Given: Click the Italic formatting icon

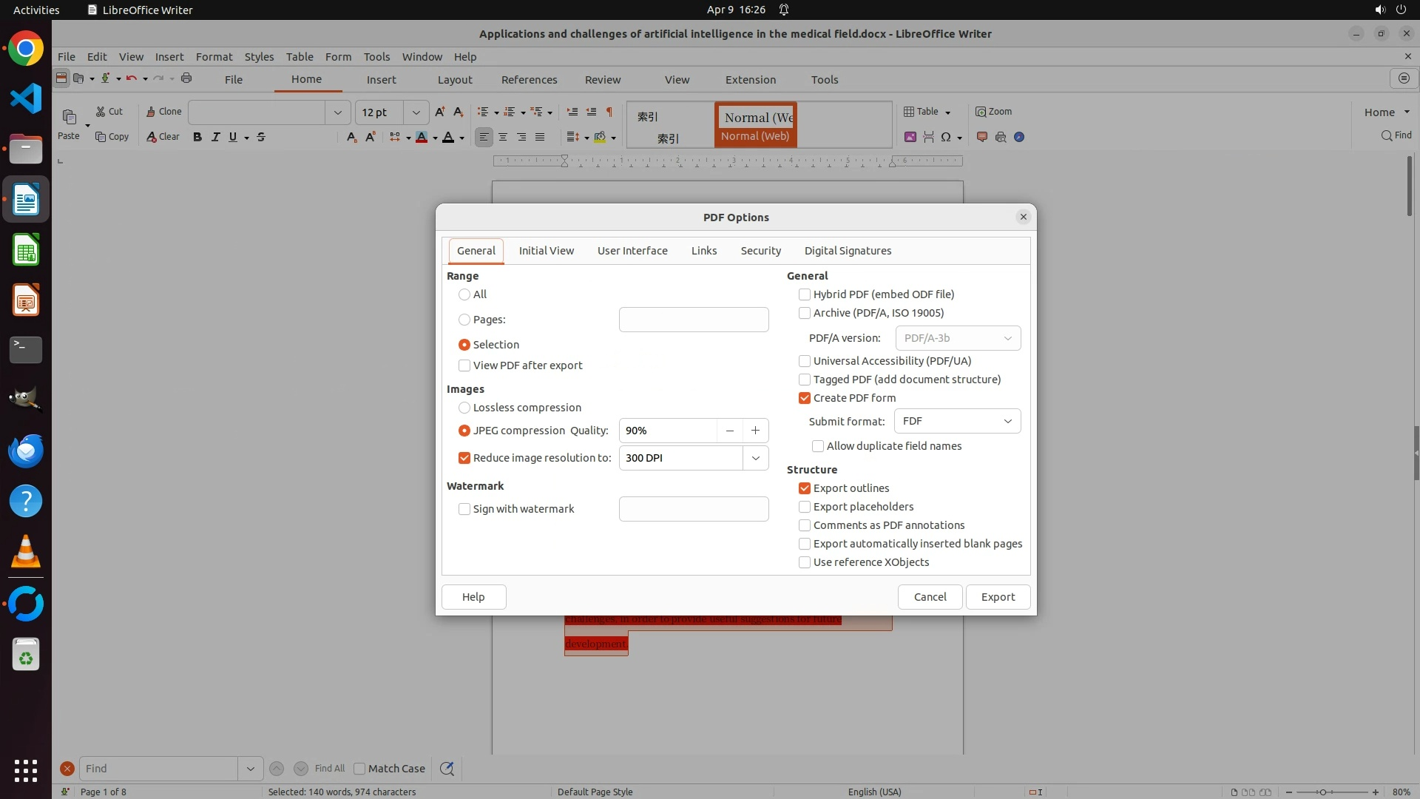Looking at the screenshot, I should (x=215, y=137).
